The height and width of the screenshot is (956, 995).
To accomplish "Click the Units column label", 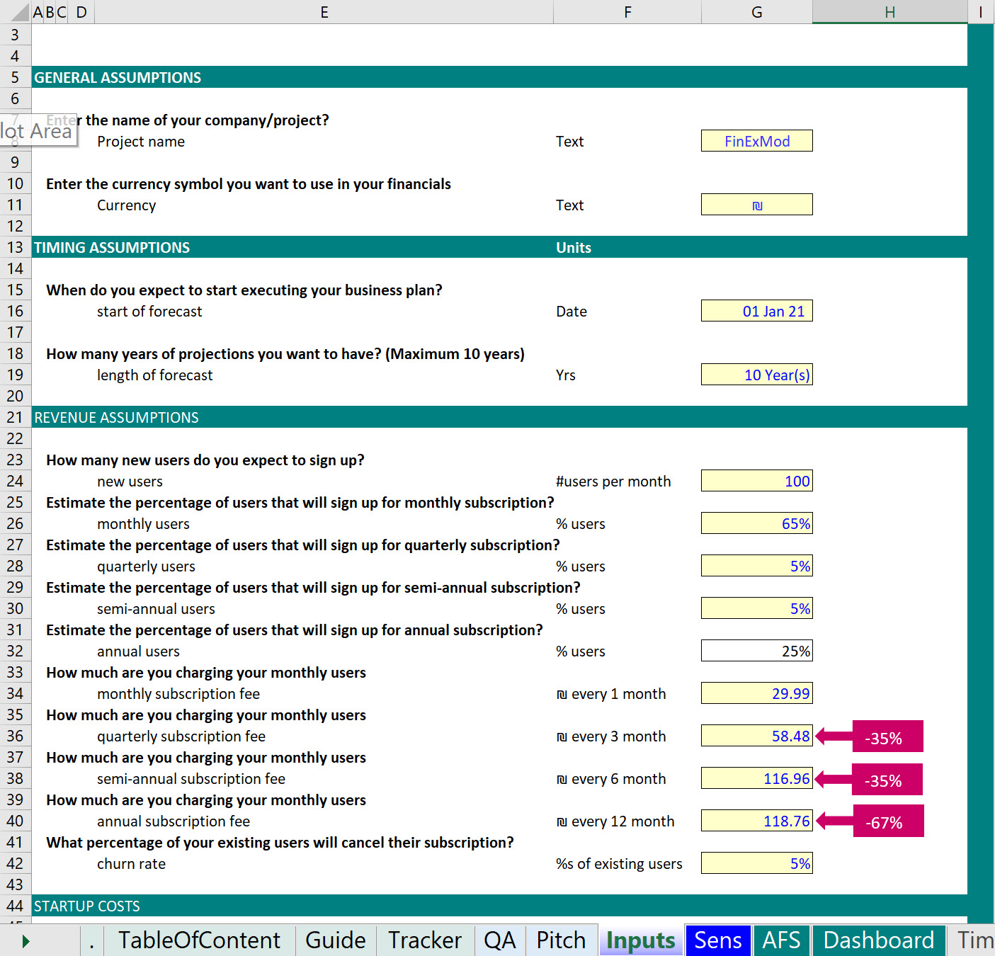I will 574,248.
